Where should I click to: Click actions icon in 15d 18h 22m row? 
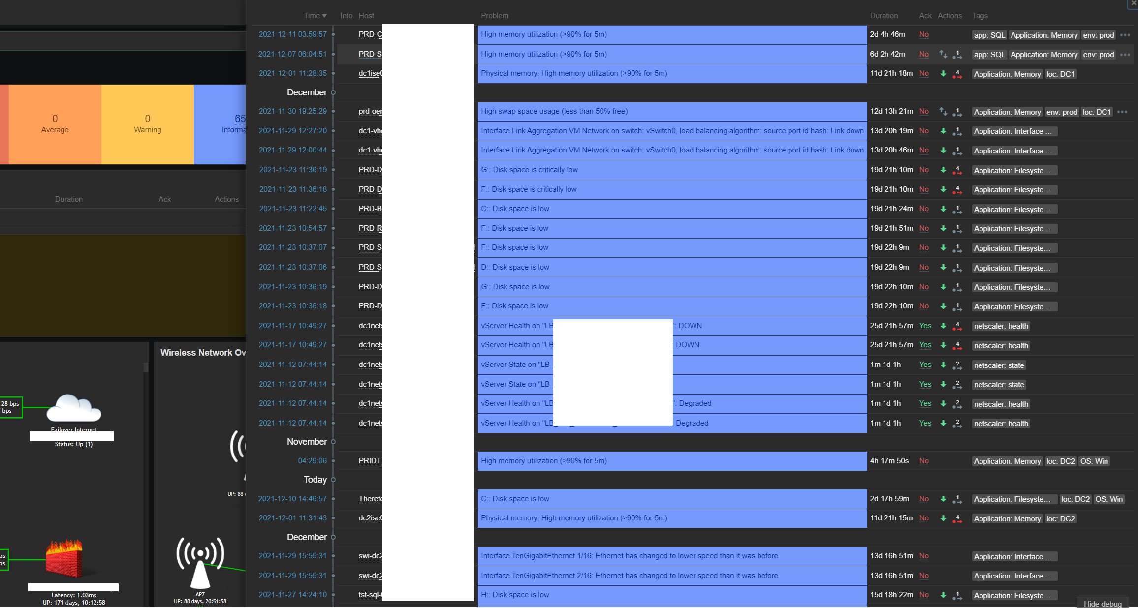tap(957, 595)
